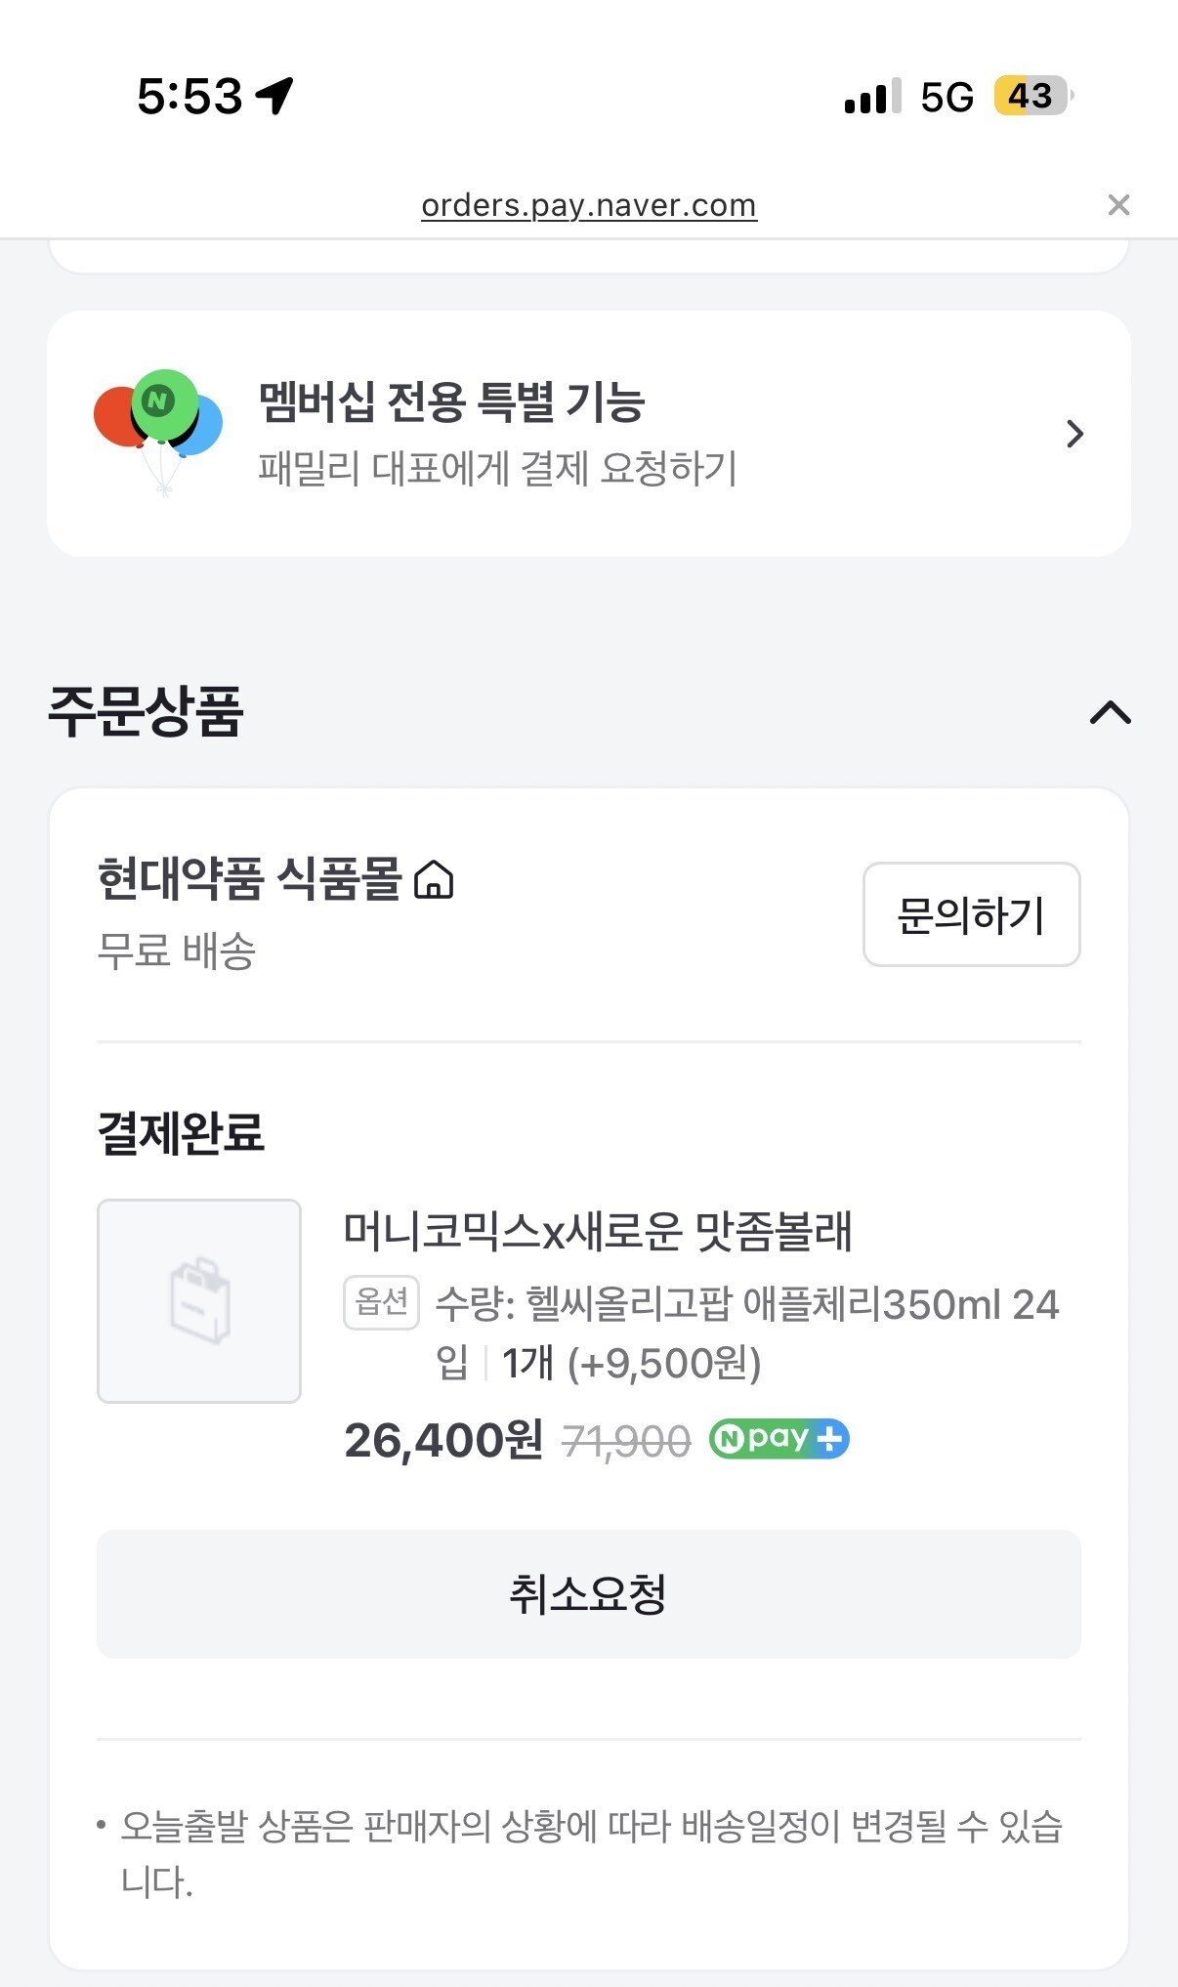This screenshot has height=1987, width=1178.
Task: Tap the orders.pay.naver.com address link
Action: tap(588, 205)
